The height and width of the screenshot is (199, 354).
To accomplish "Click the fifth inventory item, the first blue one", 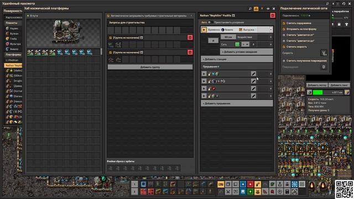I will 60,53.
